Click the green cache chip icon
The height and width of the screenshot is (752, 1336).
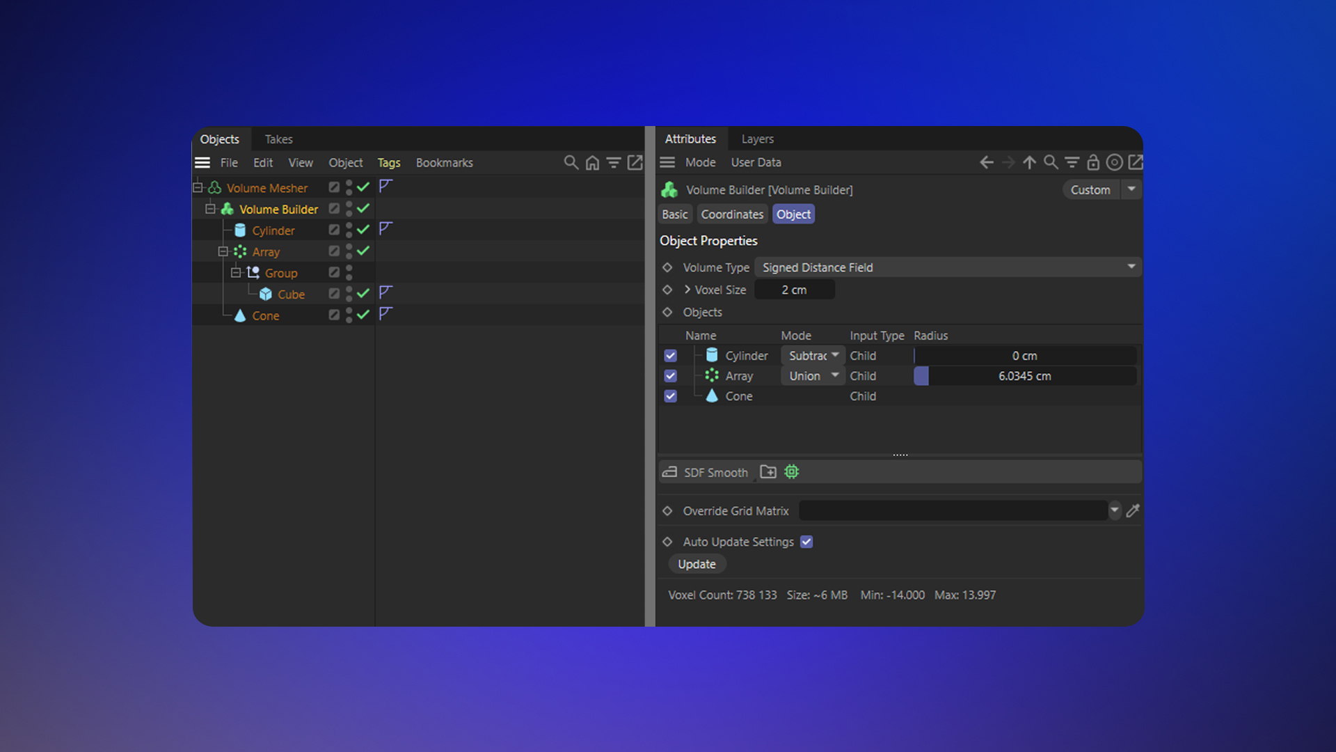pos(792,472)
